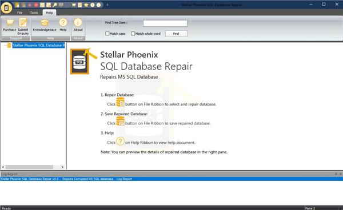Click the Help question mark ribbon button
343x210 pixels.
pyautogui.click(x=63, y=25)
